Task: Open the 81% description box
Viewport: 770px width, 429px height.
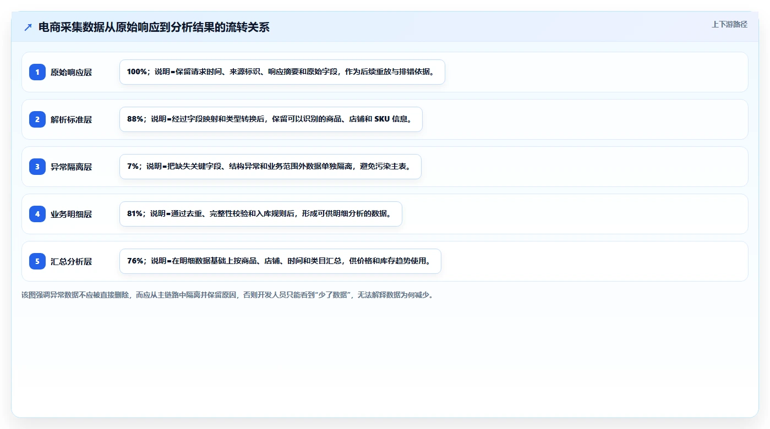Action: click(261, 214)
